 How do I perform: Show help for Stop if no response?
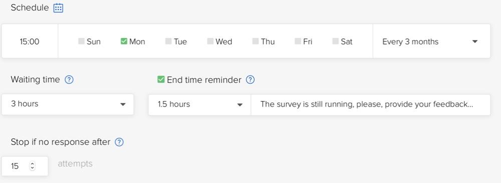tap(119, 142)
